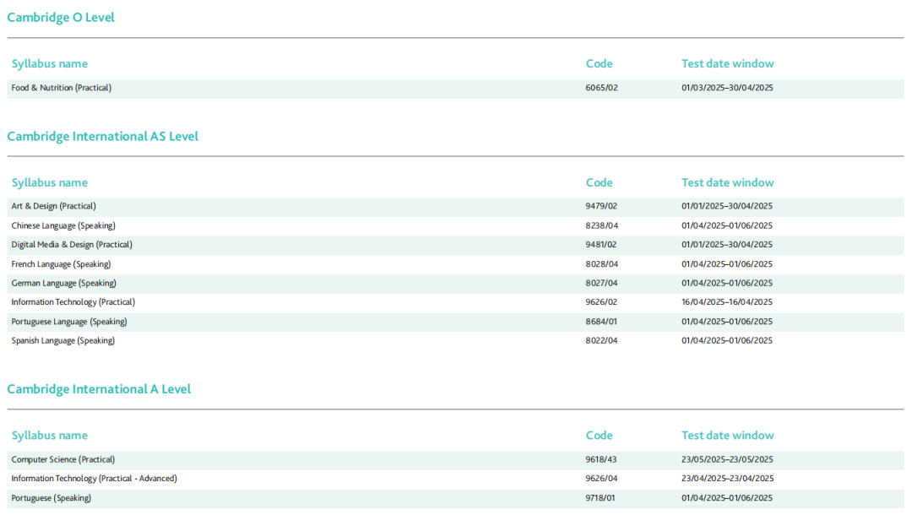
Task: Select date window 16/04/2025–16/04/2025
Action: click(727, 302)
